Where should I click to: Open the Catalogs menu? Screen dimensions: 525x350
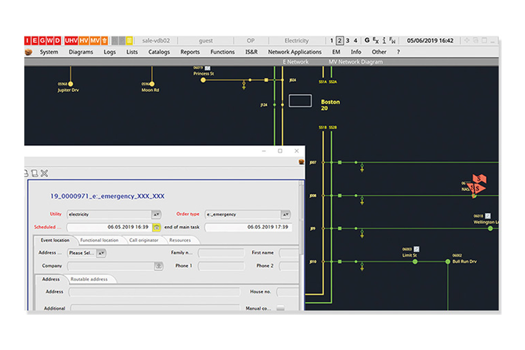pos(159,52)
